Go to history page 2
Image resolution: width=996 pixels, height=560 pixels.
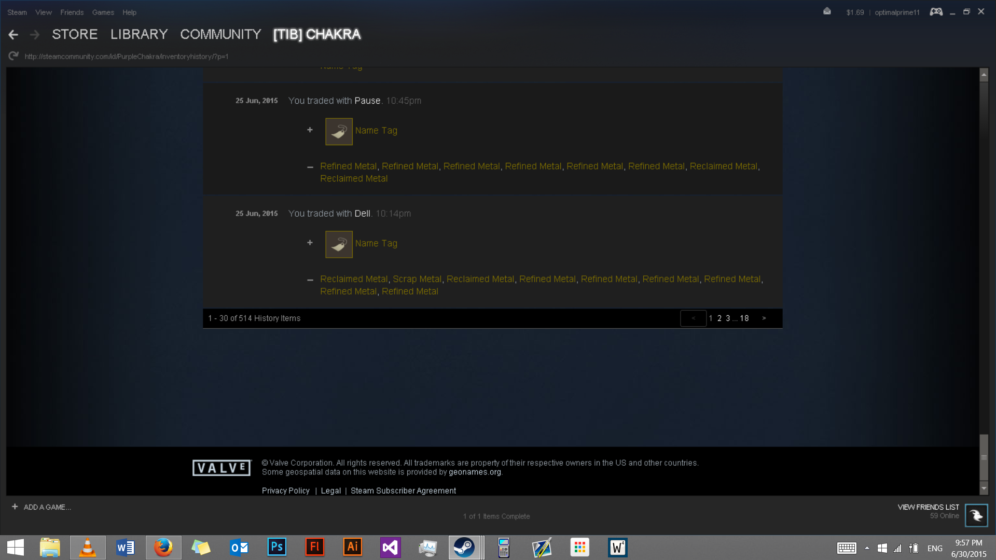[x=720, y=318]
